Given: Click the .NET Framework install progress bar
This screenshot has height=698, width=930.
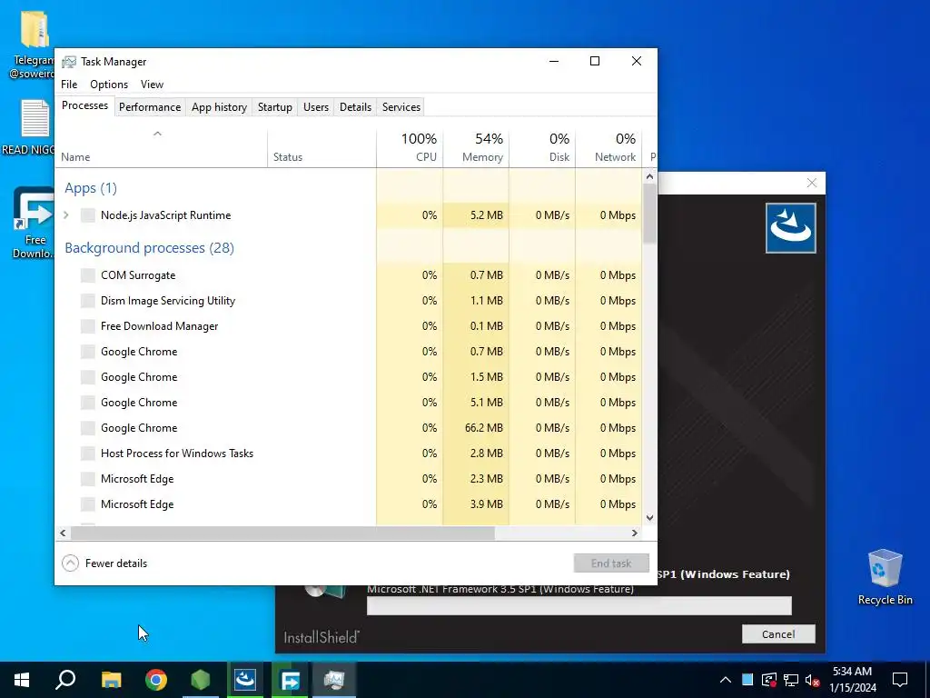Looking at the screenshot, I should click(579, 605).
